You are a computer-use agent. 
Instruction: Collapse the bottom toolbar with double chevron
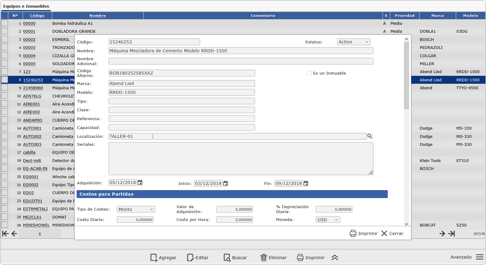(335, 258)
